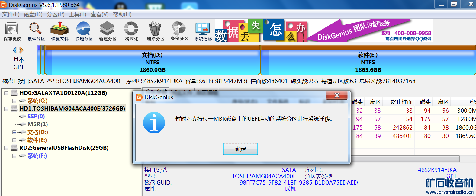
Task: Select 系统(F:) in the disk tree
Action: click(x=37, y=156)
